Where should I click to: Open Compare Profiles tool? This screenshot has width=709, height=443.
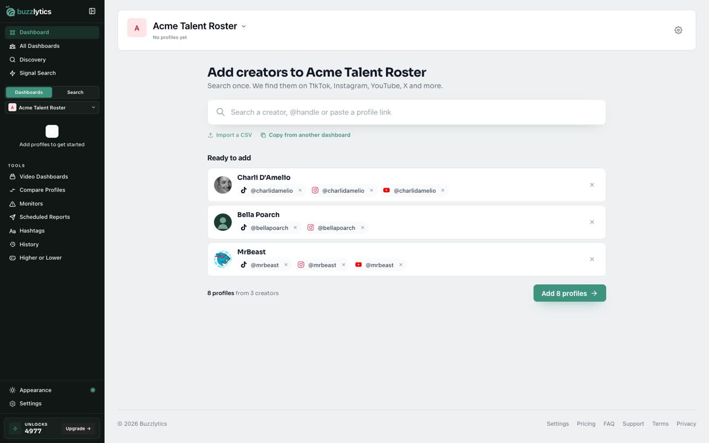coord(52,190)
